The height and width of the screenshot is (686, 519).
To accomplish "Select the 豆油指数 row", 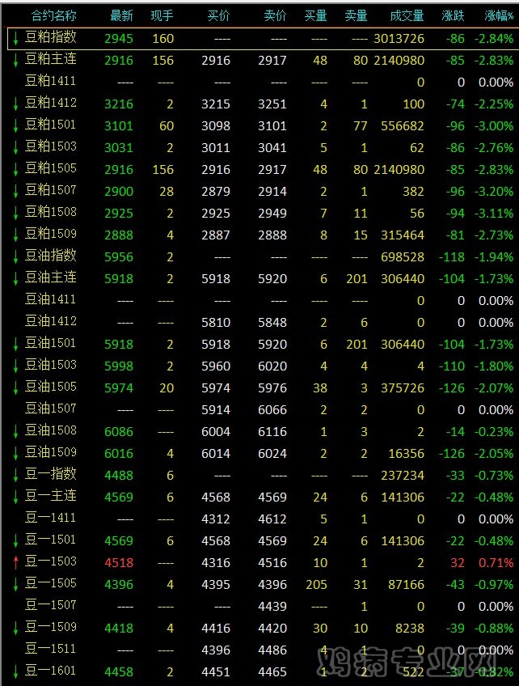I will [50, 256].
